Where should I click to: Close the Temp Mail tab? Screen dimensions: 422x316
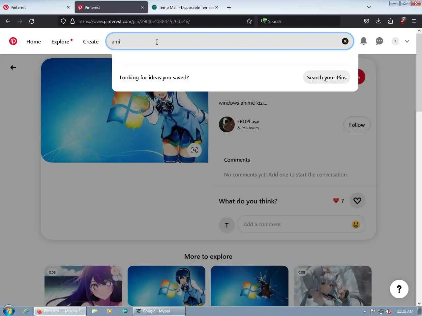click(217, 7)
